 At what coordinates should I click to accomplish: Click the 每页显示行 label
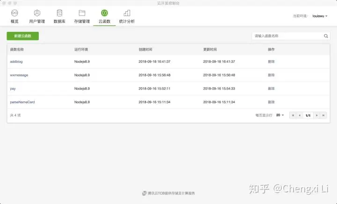pos(264,115)
